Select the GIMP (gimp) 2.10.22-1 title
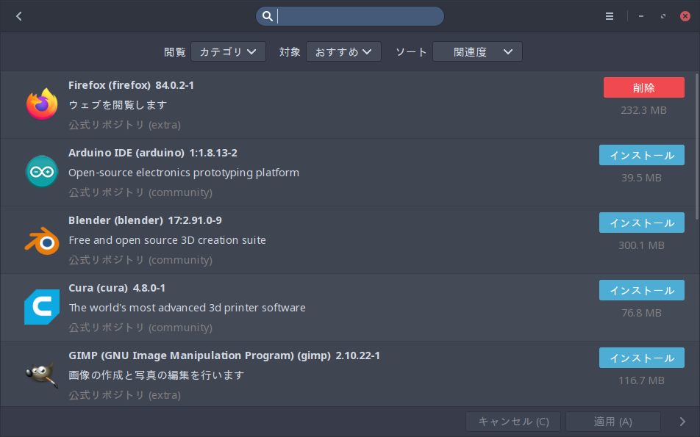The image size is (700, 437). pyautogui.click(x=224, y=355)
